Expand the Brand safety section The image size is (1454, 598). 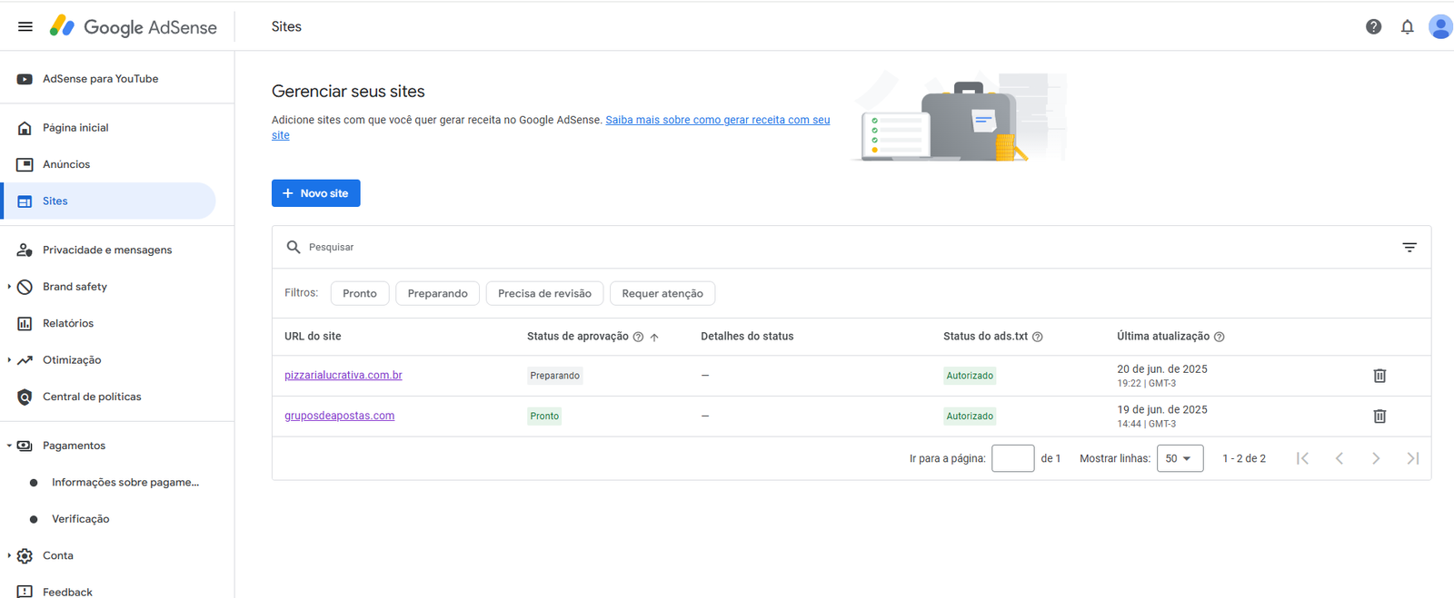tap(9, 287)
